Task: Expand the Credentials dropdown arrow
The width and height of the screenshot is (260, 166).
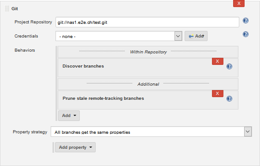Action: (x=178, y=36)
